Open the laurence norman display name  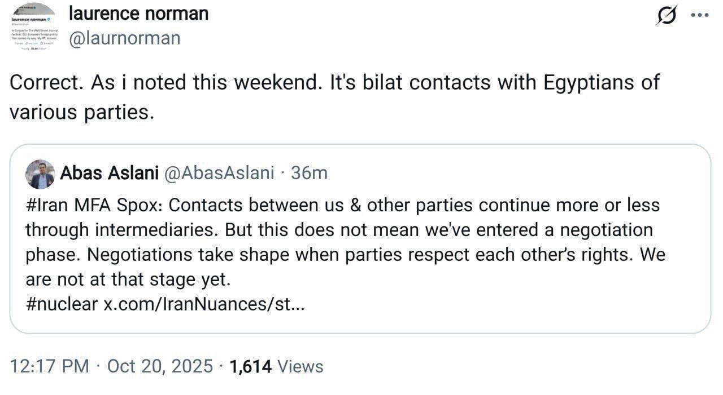pyautogui.click(x=138, y=14)
